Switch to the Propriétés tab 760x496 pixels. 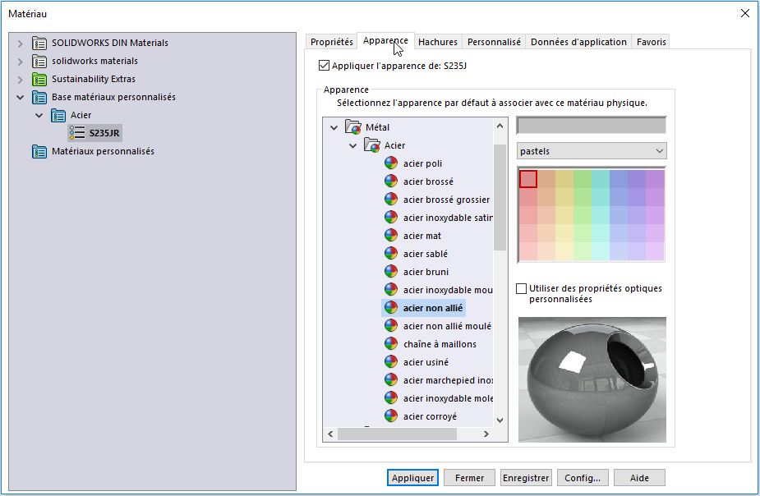(x=332, y=42)
